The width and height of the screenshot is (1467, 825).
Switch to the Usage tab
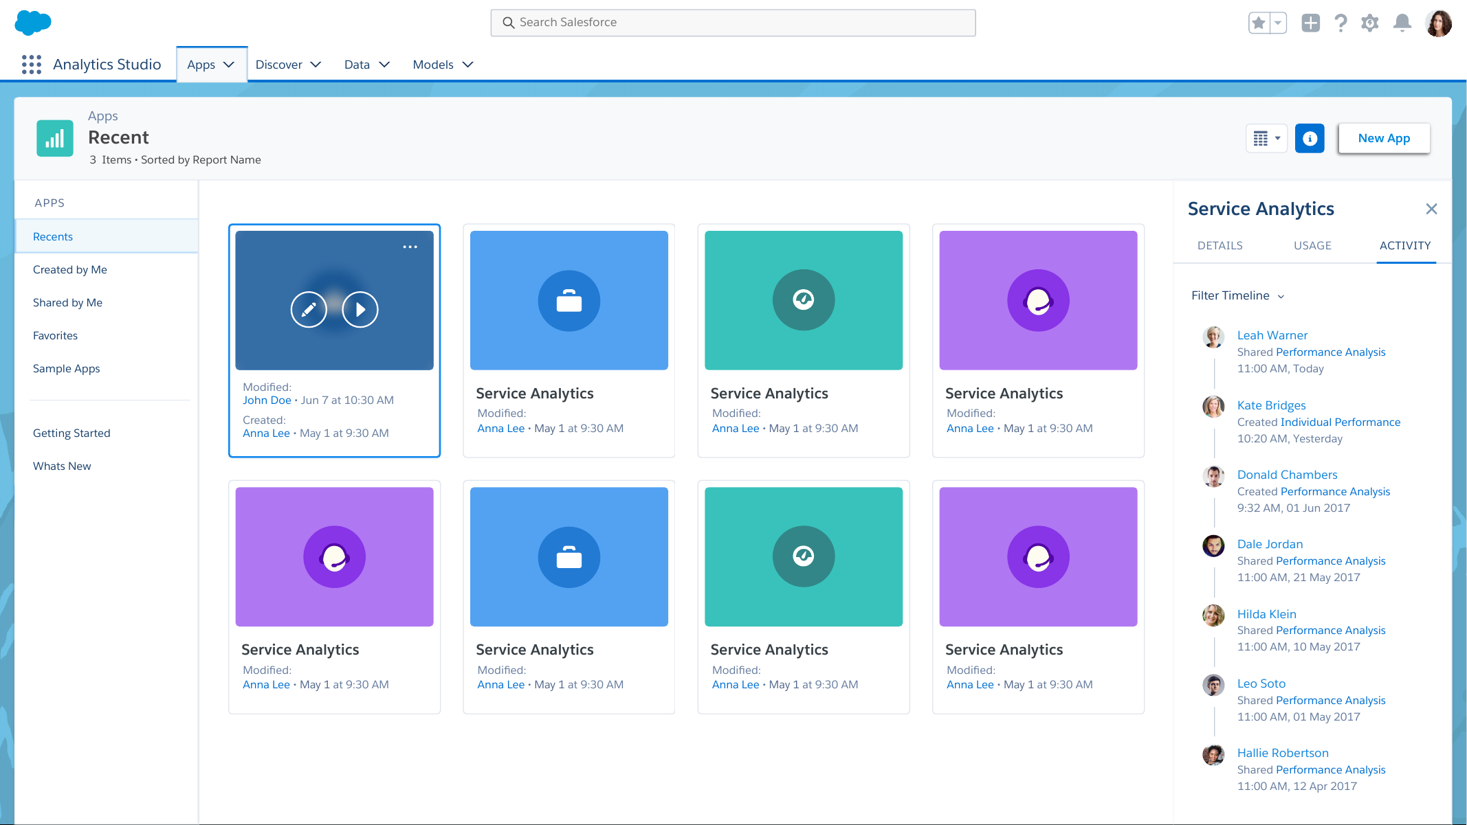[1312, 245]
